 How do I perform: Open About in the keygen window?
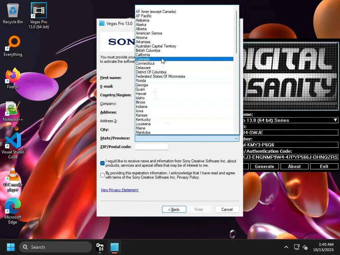click(x=294, y=167)
